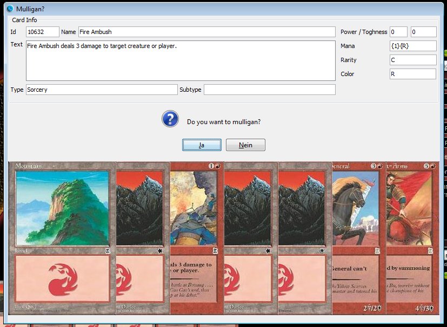
Task: Click the Card Info group label
Action: pyautogui.click(x=24, y=20)
